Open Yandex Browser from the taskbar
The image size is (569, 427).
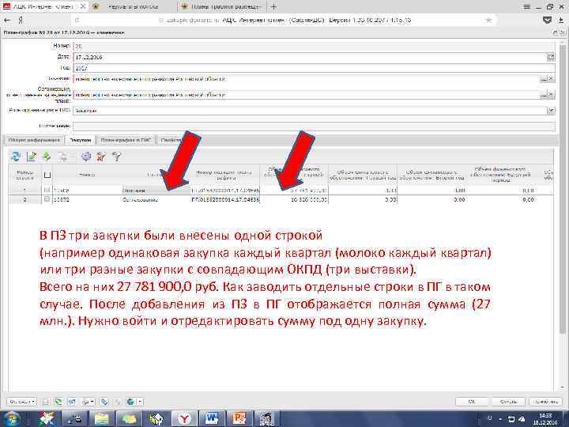tap(184, 419)
